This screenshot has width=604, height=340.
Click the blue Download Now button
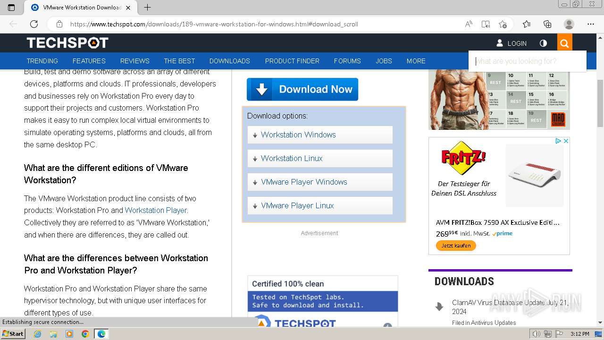coord(302,89)
